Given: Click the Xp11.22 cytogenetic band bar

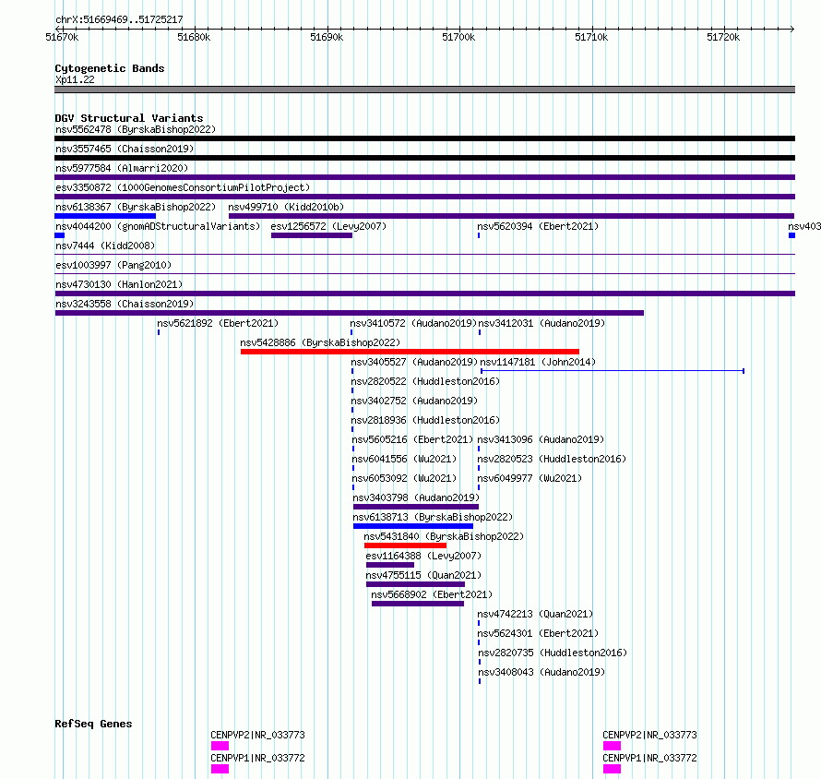Looking at the screenshot, I should tap(424, 90).
